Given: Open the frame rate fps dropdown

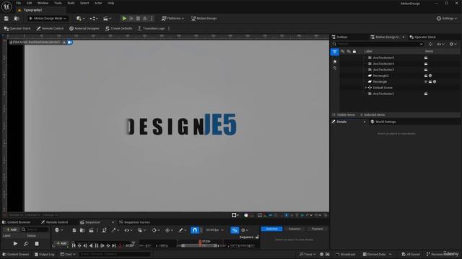Looking at the screenshot, I should click(x=214, y=230).
